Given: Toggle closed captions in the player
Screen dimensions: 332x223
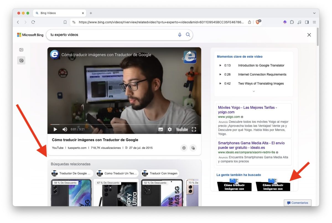Looking at the screenshot, I should tap(161, 129).
